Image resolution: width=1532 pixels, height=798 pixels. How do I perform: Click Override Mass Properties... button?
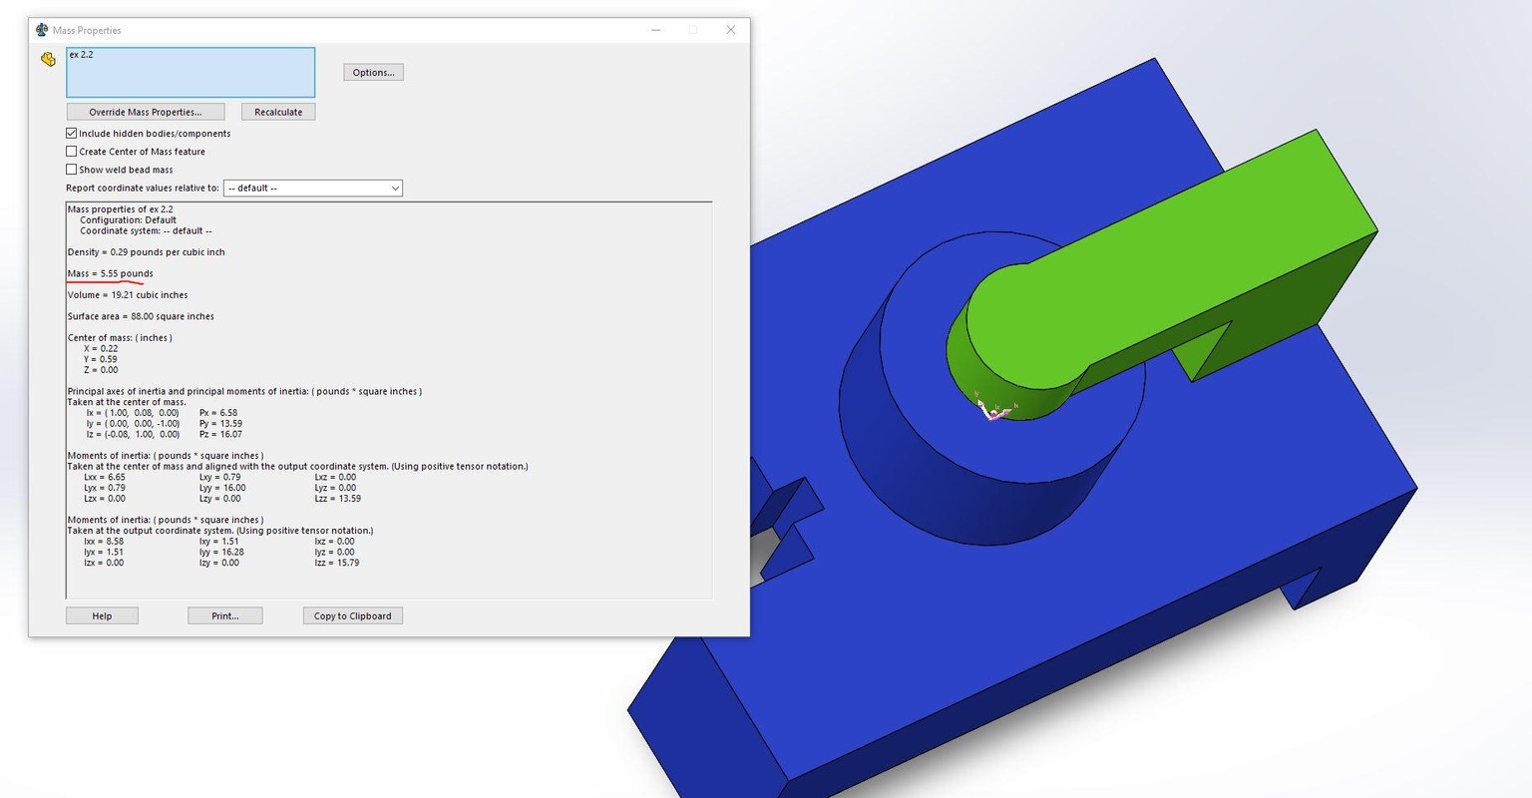coord(146,112)
